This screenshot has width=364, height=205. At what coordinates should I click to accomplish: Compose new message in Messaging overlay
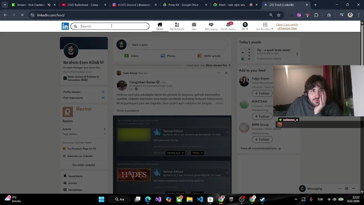347,188
